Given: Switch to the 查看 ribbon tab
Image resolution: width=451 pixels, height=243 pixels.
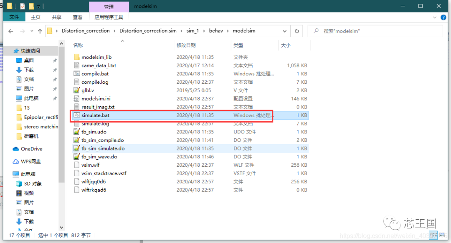Looking at the screenshot, I should click(x=77, y=17).
